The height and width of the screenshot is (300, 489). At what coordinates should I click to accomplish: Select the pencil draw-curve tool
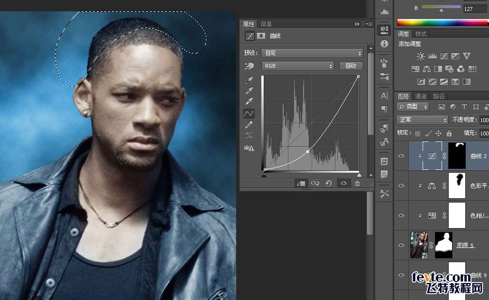[249, 125]
